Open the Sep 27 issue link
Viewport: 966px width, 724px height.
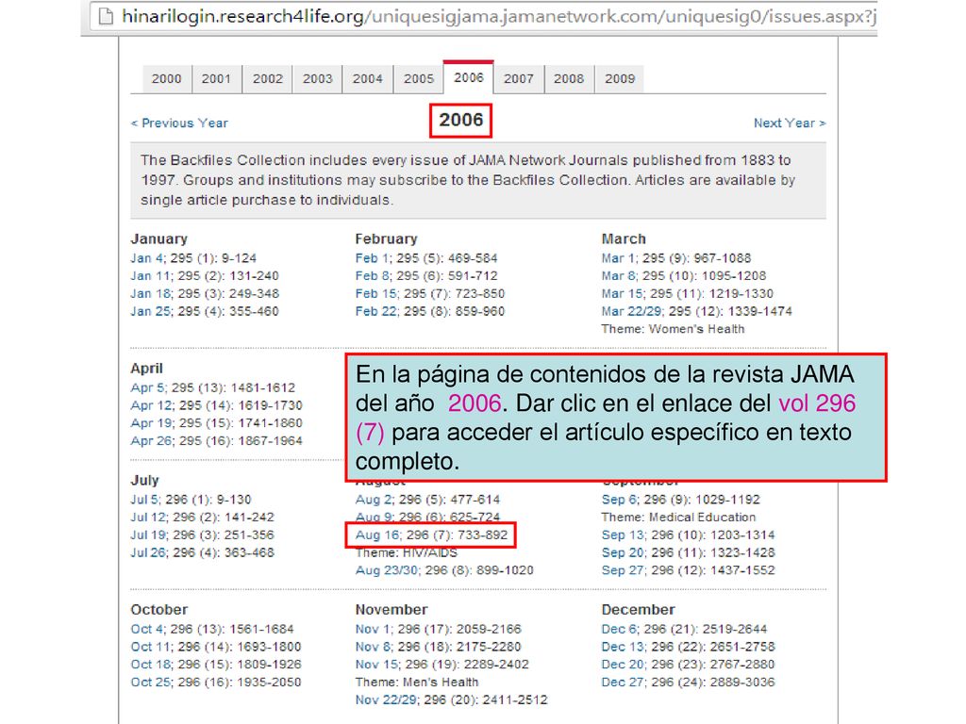point(623,571)
